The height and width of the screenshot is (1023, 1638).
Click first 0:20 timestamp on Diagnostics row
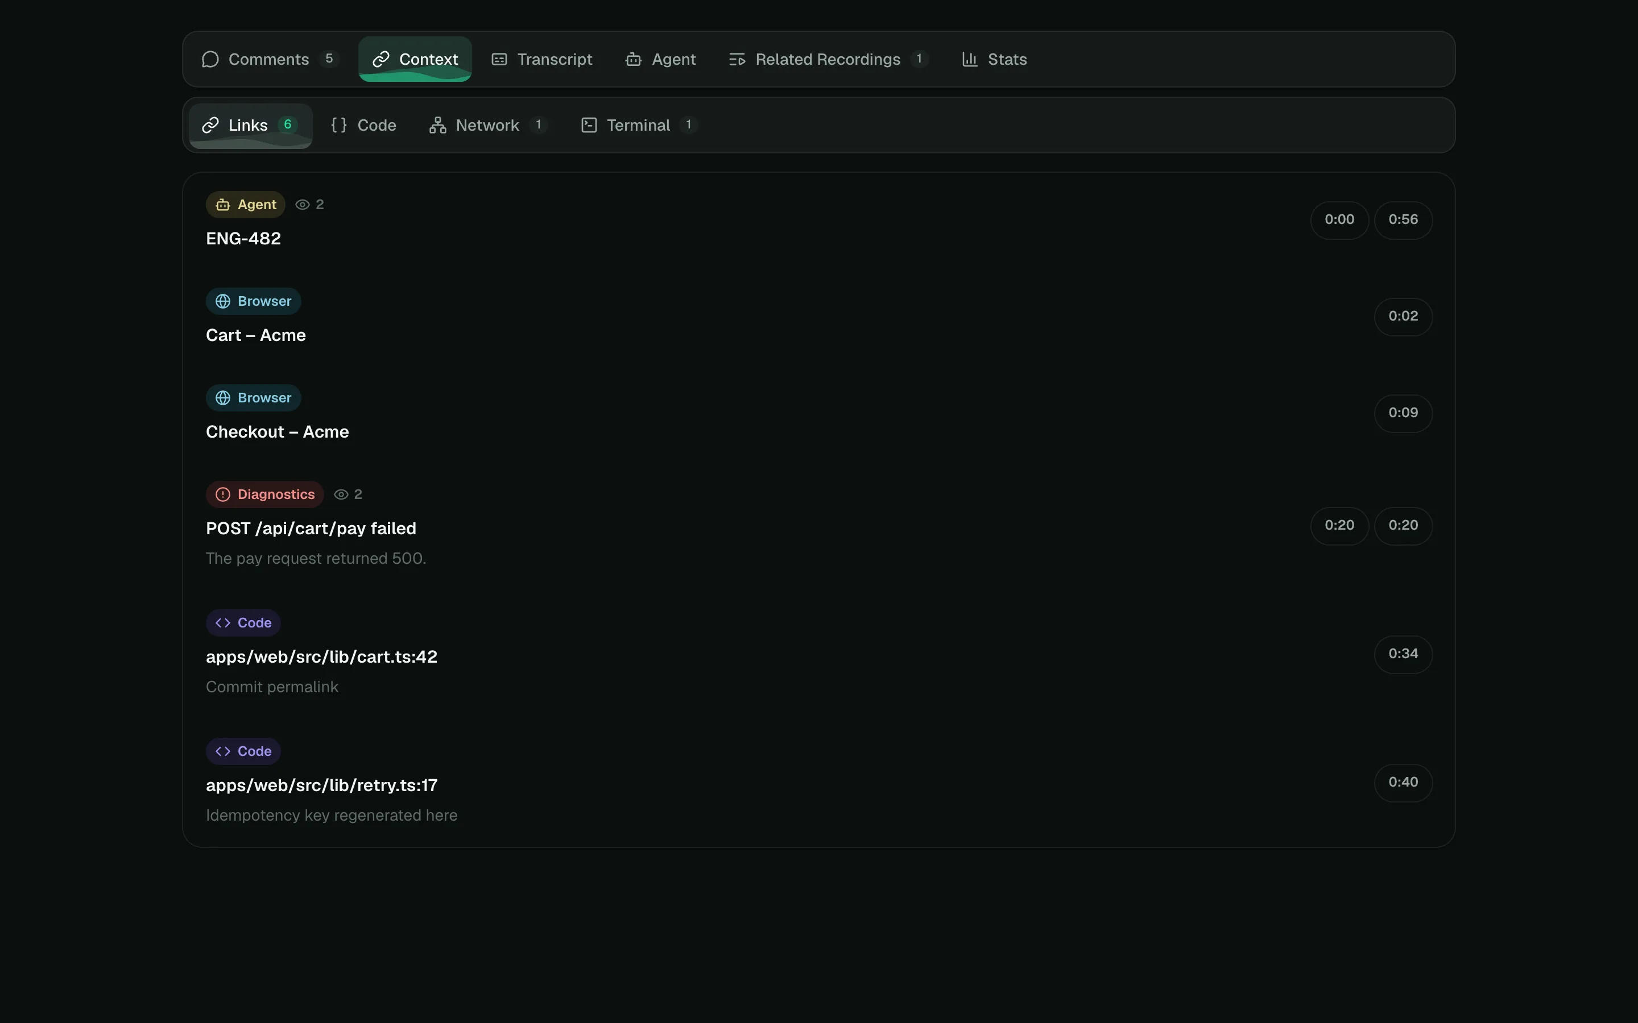pyautogui.click(x=1339, y=526)
